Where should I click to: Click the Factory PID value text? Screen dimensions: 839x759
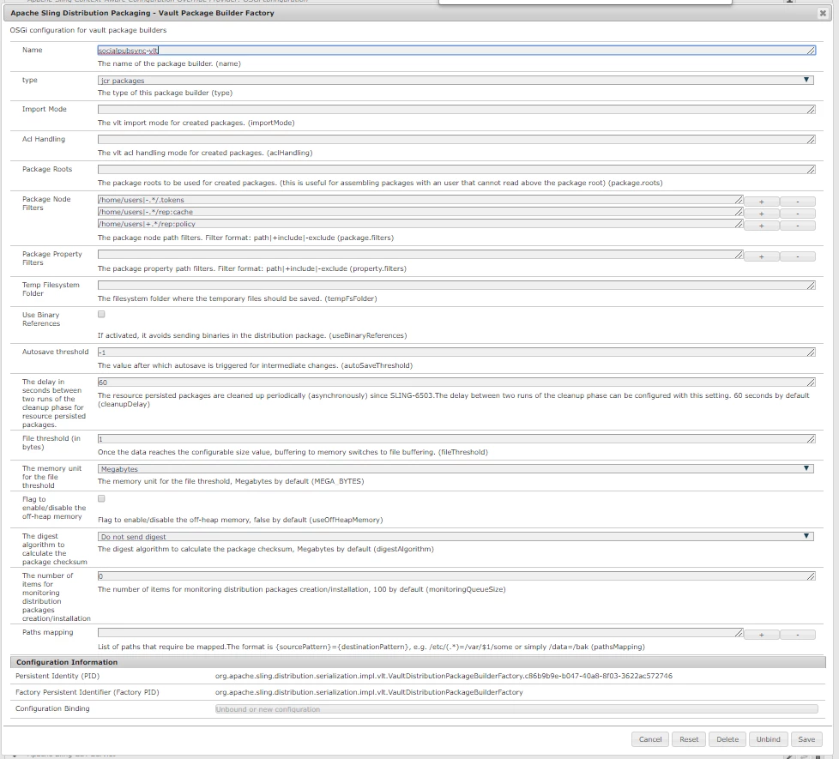369,692
